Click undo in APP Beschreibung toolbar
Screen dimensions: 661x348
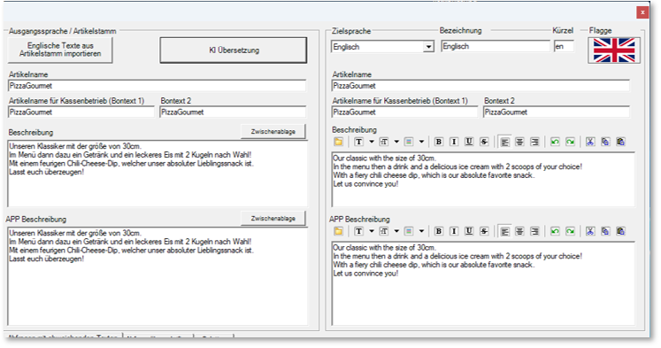click(555, 231)
